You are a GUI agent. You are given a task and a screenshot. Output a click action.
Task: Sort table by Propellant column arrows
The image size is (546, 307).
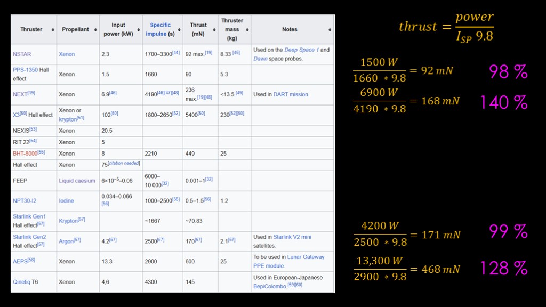click(x=95, y=30)
